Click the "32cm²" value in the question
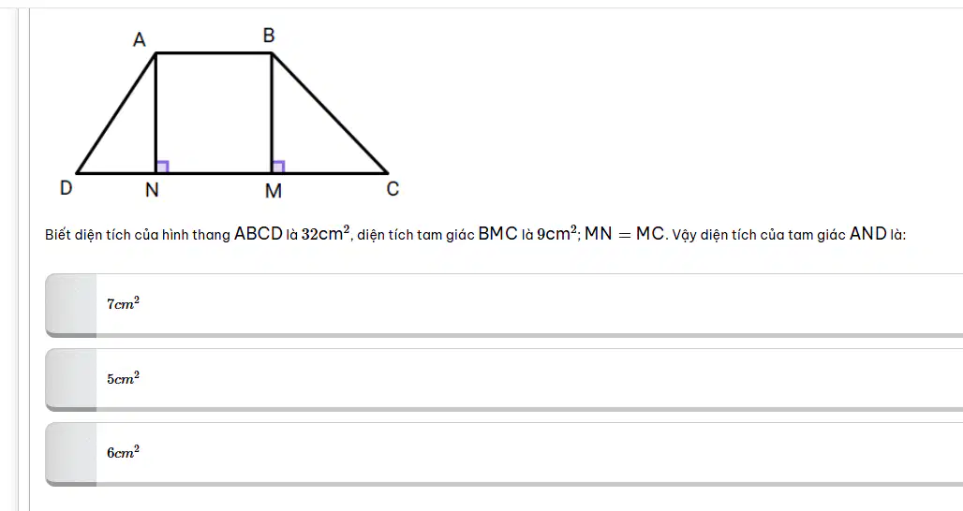 325,234
